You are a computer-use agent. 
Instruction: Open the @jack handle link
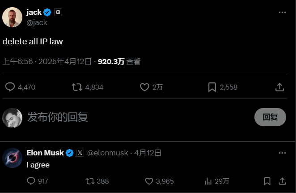pyautogui.click(x=37, y=22)
